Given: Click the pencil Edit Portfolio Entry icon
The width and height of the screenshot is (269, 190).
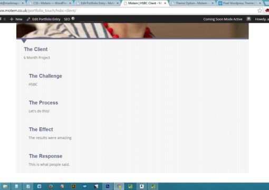Looking at the screenshot, I should (x=28, y=19).
